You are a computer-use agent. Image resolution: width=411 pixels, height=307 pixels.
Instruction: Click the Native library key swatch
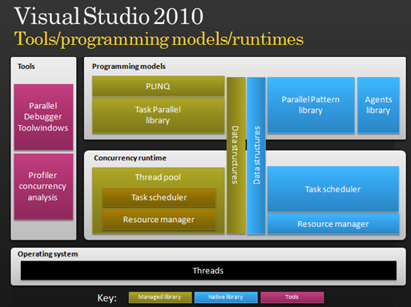[x=226, y=297]
